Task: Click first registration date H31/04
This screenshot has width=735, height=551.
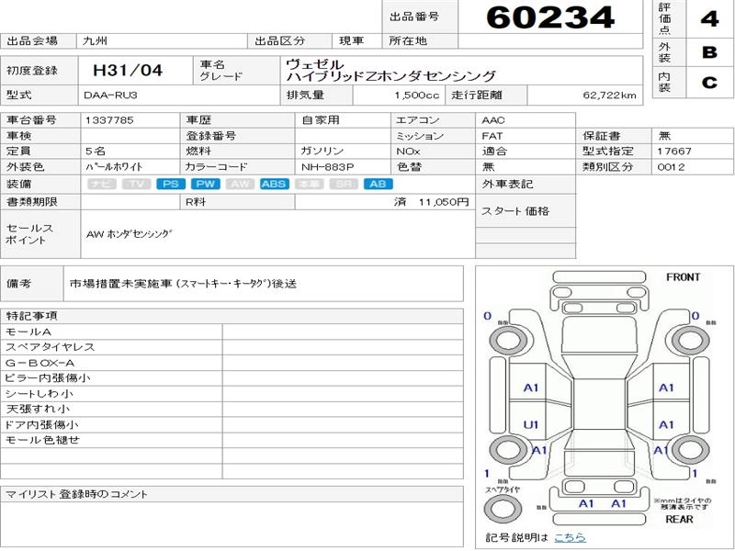Action: (128, 71)
